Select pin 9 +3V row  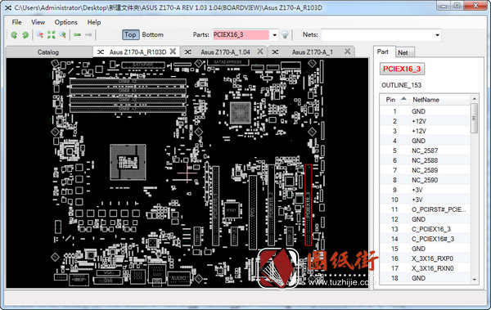pos(426,190)
